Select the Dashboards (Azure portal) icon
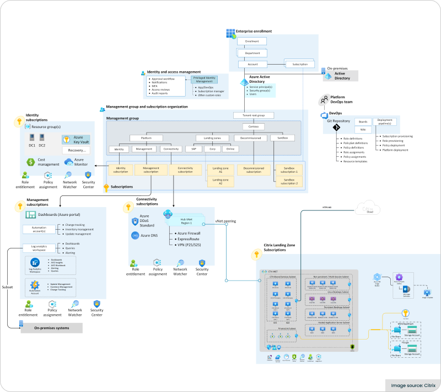The height and width of the screenshot is (392, 441). click(x=31, y=215)
